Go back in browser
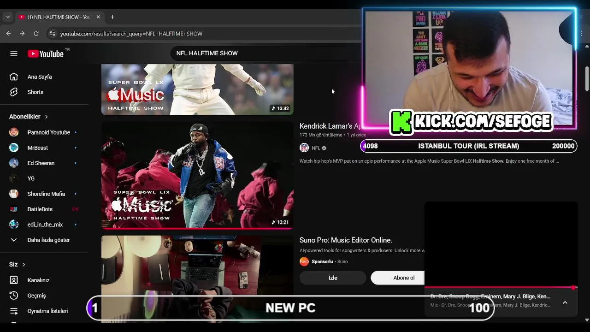 [8, 34]
